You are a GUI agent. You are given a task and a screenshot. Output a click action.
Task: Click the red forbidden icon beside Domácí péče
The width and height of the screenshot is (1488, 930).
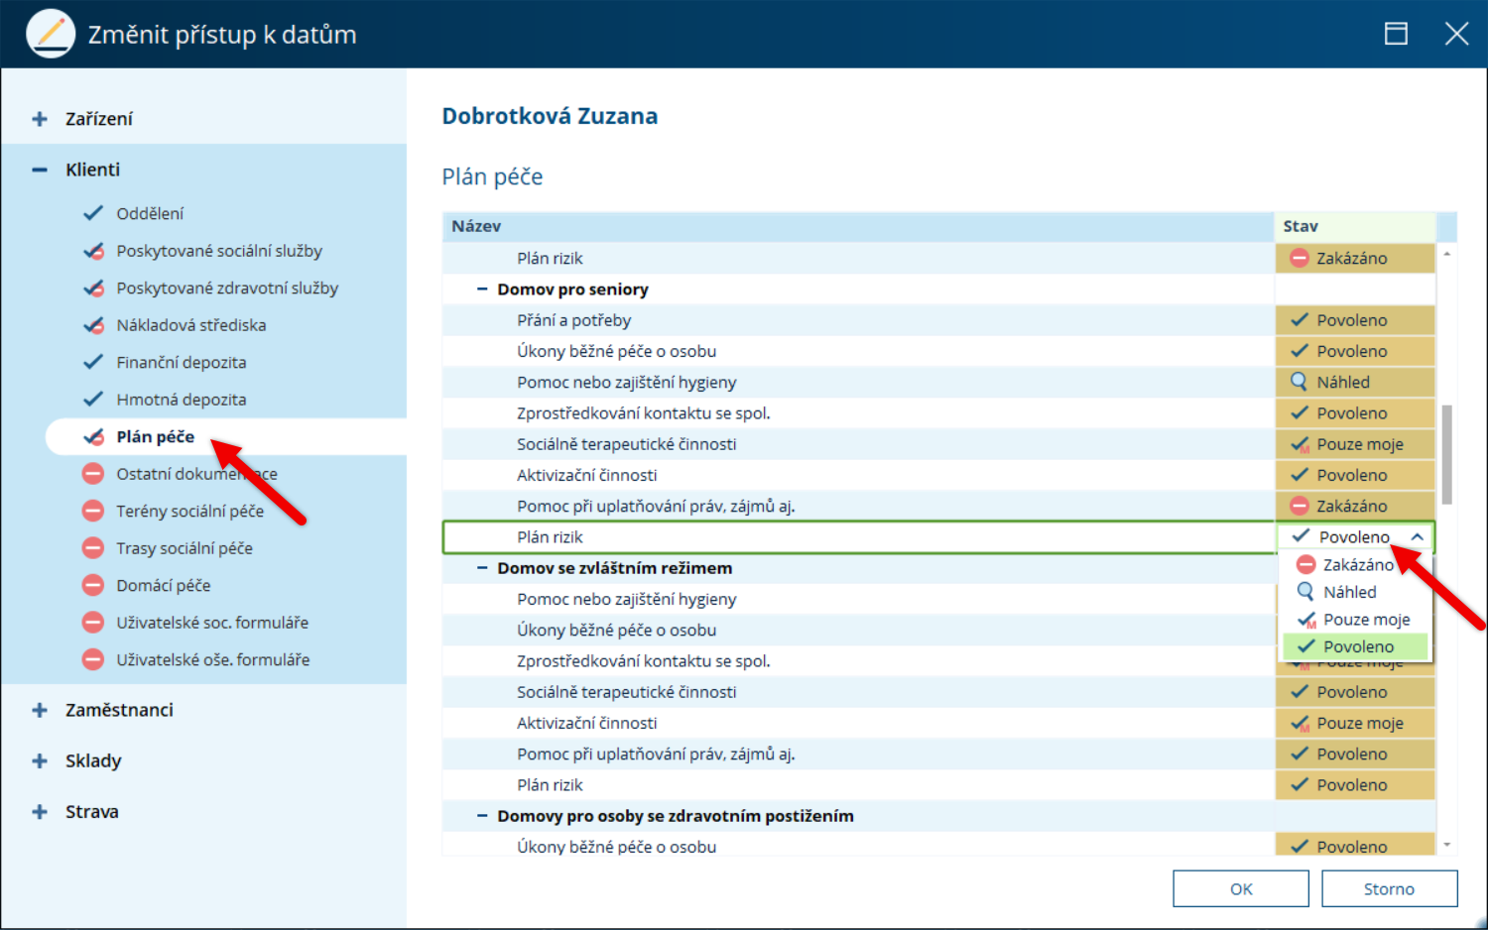tap(93, 585)
